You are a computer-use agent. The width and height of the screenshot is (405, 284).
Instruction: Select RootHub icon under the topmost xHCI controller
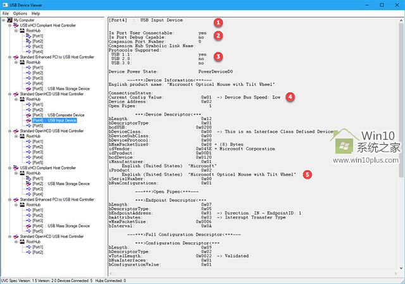(x=22, y=30)
